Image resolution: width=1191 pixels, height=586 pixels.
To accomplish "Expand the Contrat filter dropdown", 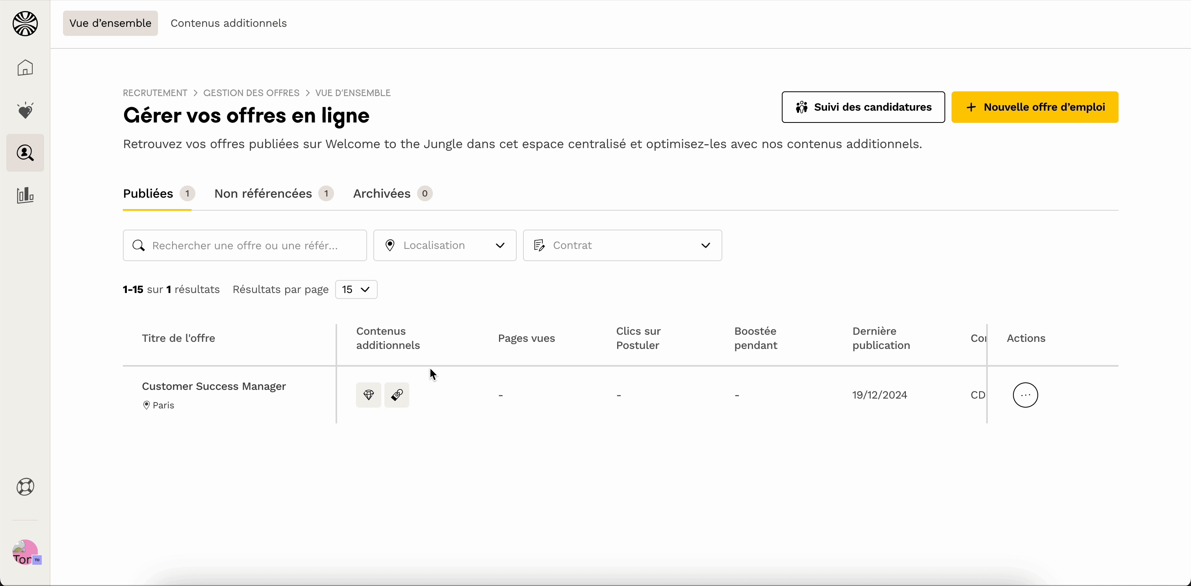I will [622, 245].
